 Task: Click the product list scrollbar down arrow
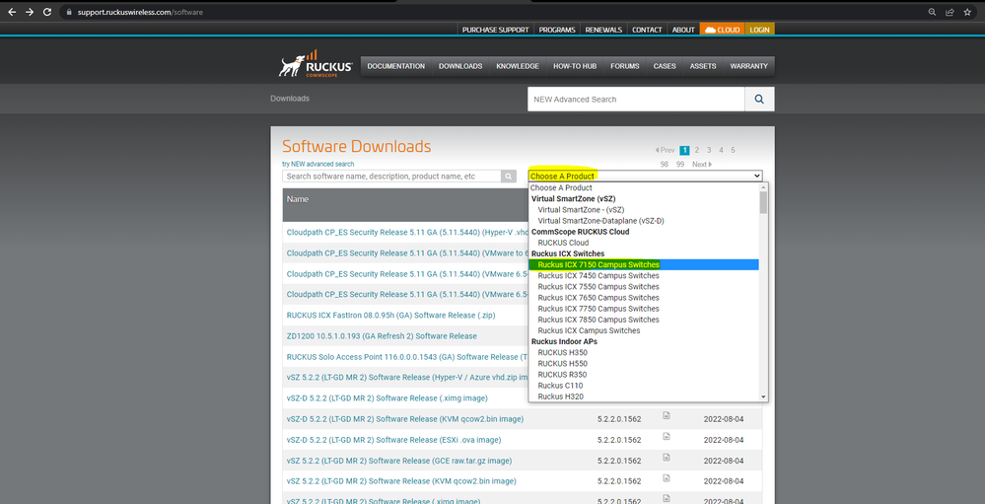point(762,396)
